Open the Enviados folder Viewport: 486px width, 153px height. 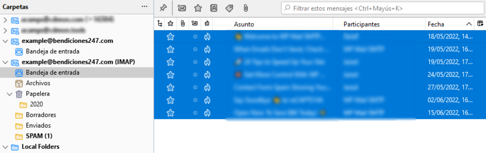click(x=38, y=126)
